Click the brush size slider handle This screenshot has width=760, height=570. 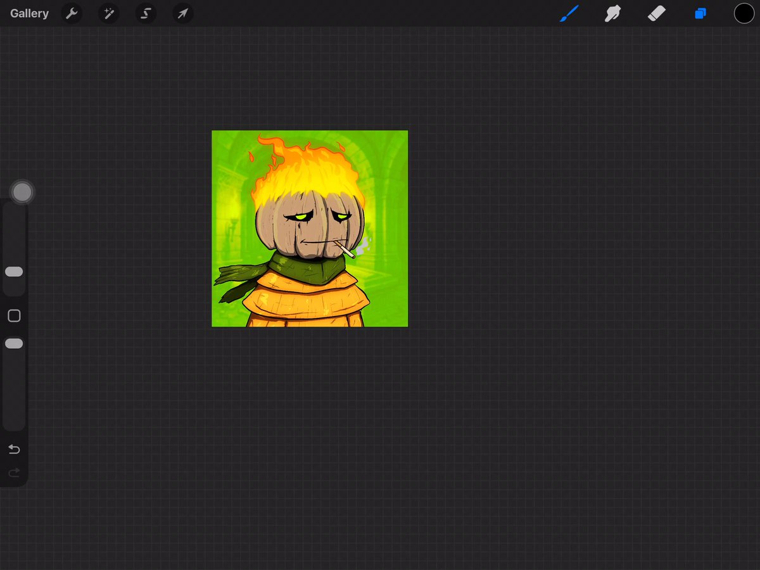pos(14,272)
